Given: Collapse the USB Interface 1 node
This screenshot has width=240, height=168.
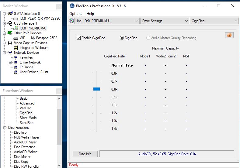Looking at the screenshot, I should [x=5, y=23].
